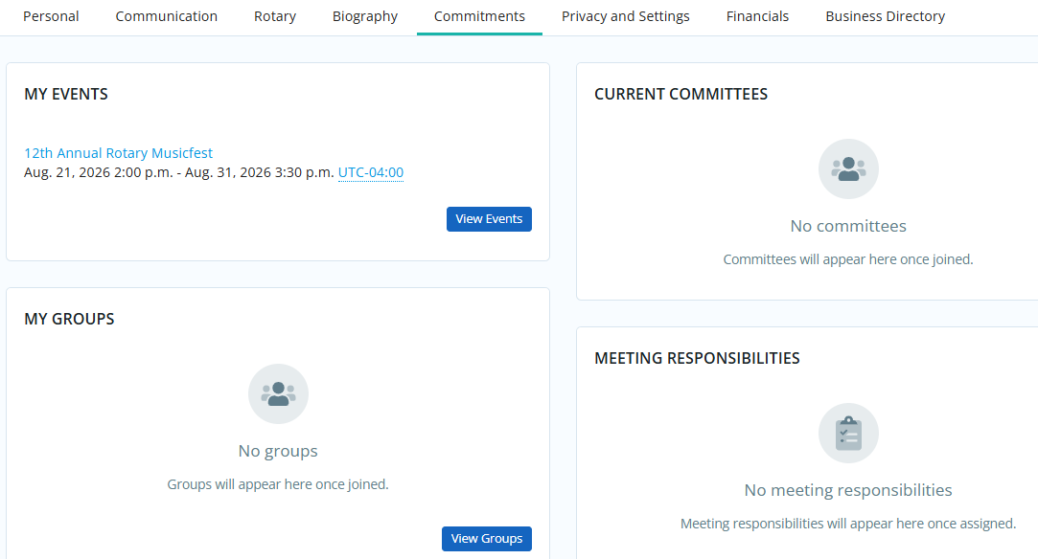1038x559 pixels.
Task: Open Privacy and Settings tab
Action: point(626,16)
